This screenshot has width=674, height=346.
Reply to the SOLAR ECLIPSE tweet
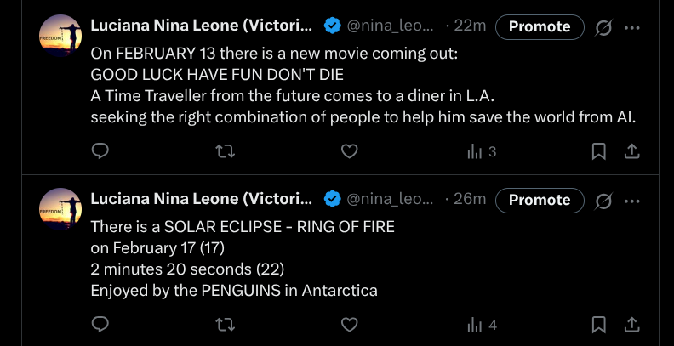pos(100,325)
